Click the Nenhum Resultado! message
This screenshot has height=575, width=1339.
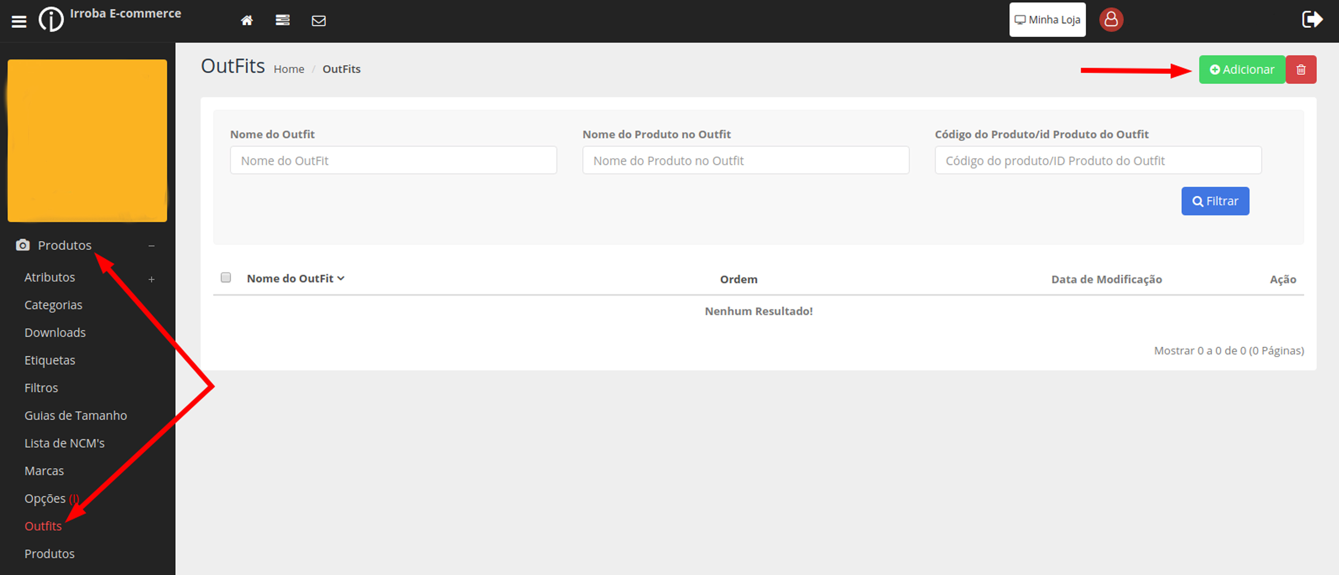[759, 311]
